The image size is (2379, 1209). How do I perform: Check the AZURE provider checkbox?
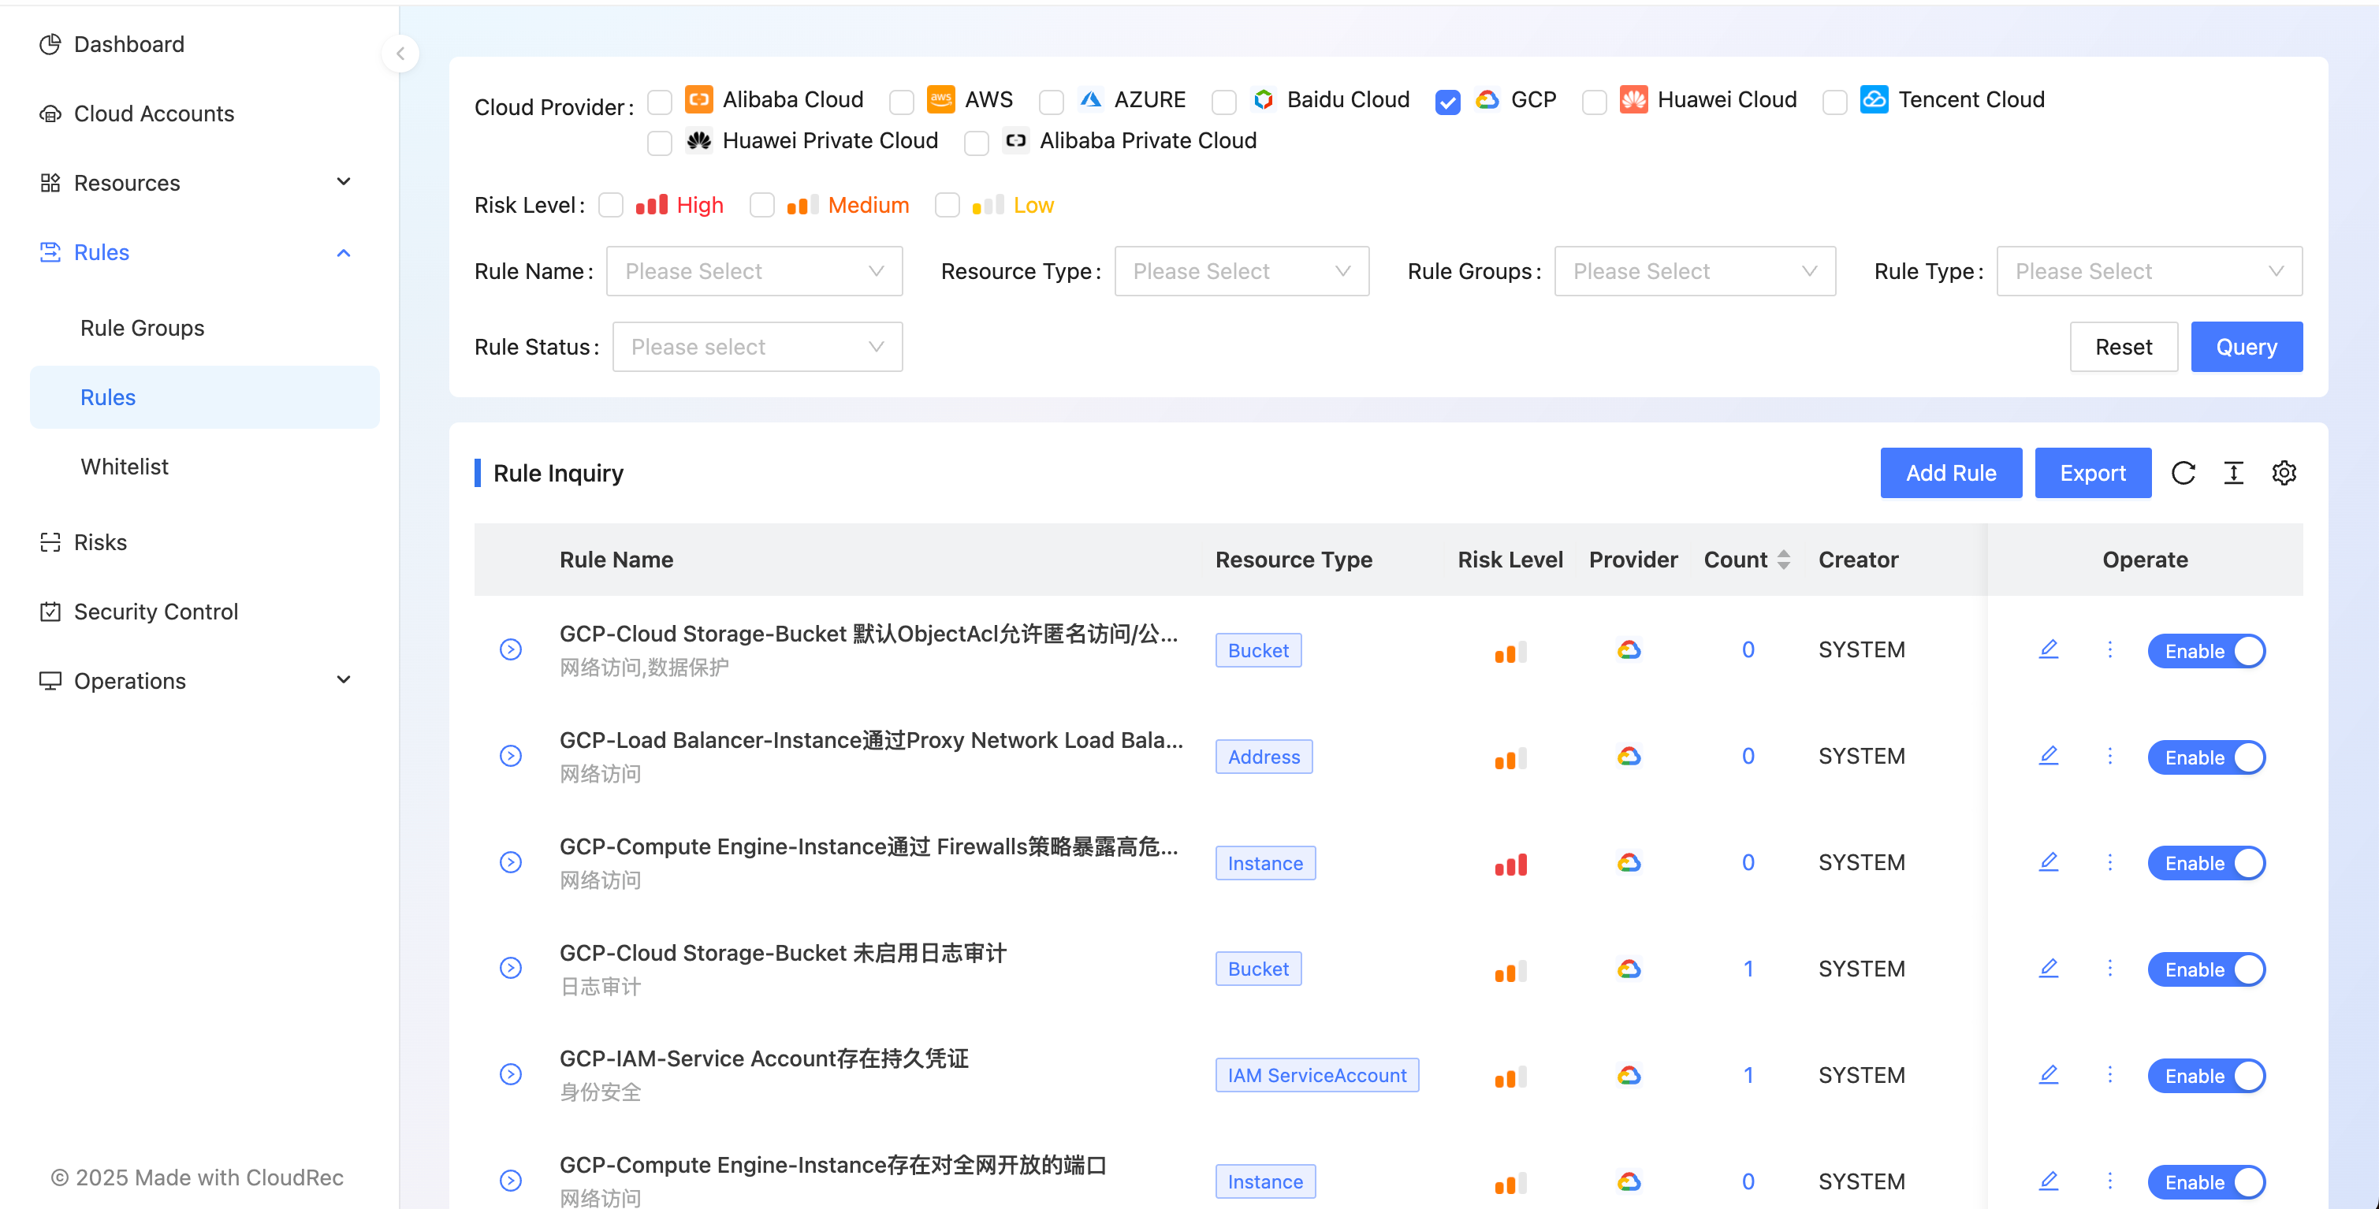click(1051, 101)
